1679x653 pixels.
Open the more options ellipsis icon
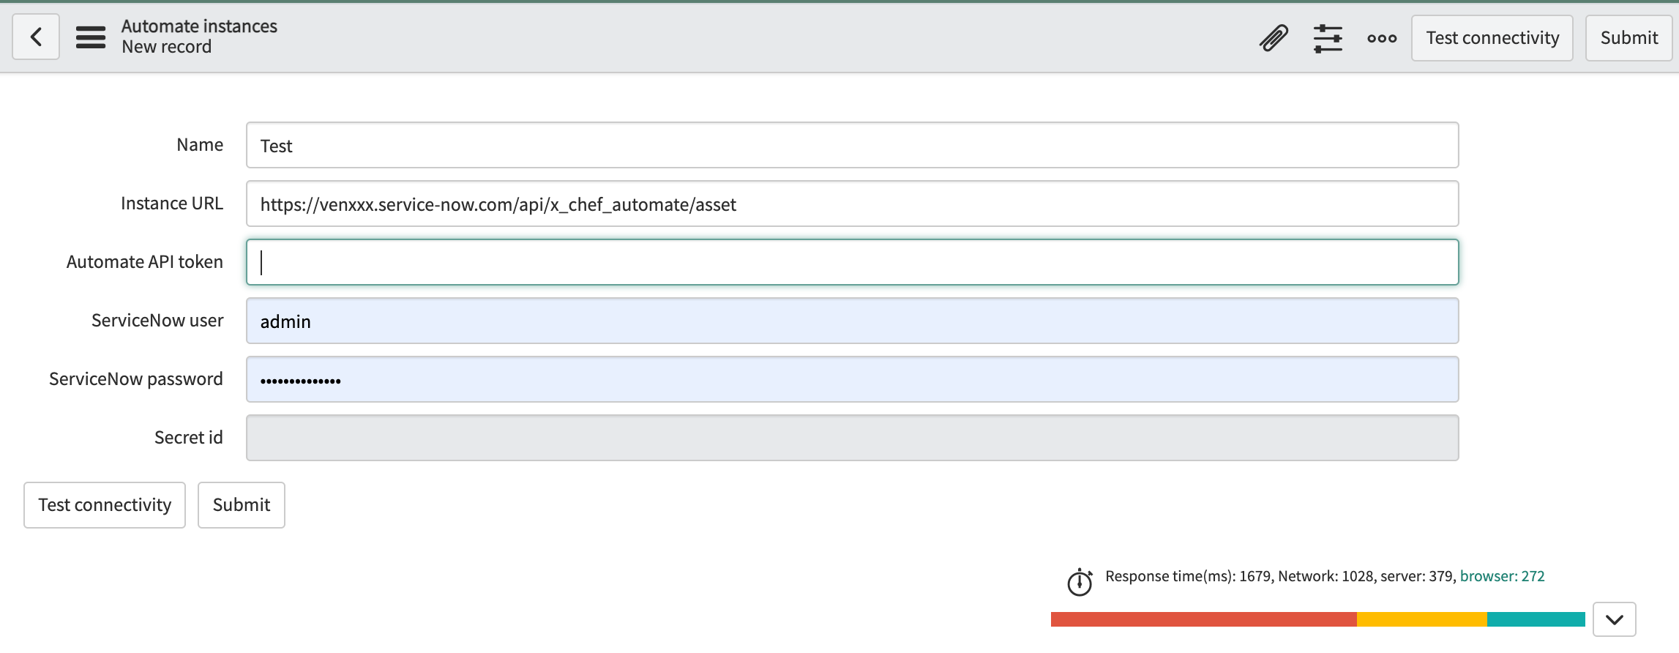[x=1381, y=38]
